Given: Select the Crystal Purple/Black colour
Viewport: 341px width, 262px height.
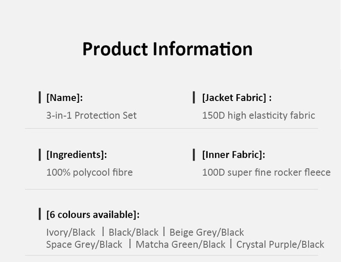Looking at the screenshot, I should coord(280,245).
